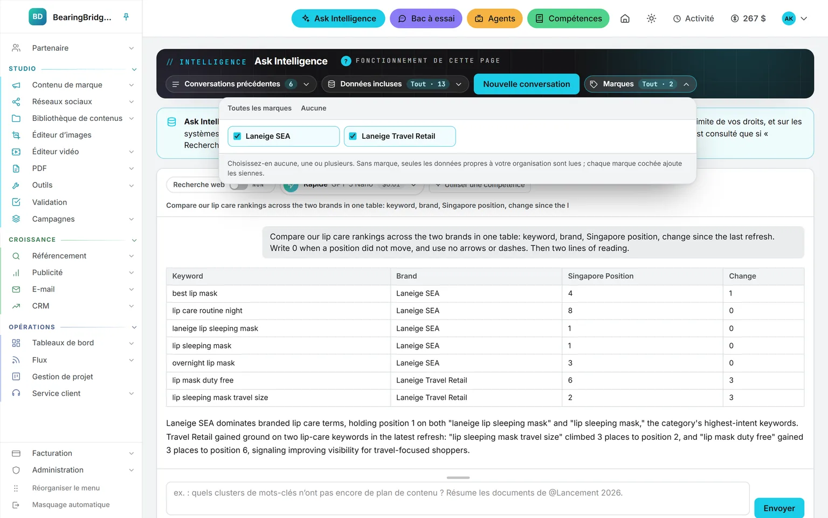Click the panel resize handle bar
The width and height of the screenshot is (828, 518).
(458, 478)
